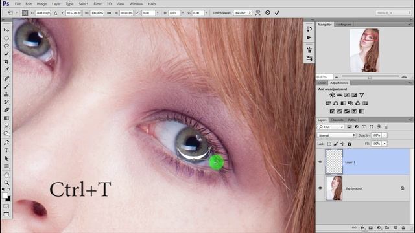Select the Pen tool

click(6, 142)
